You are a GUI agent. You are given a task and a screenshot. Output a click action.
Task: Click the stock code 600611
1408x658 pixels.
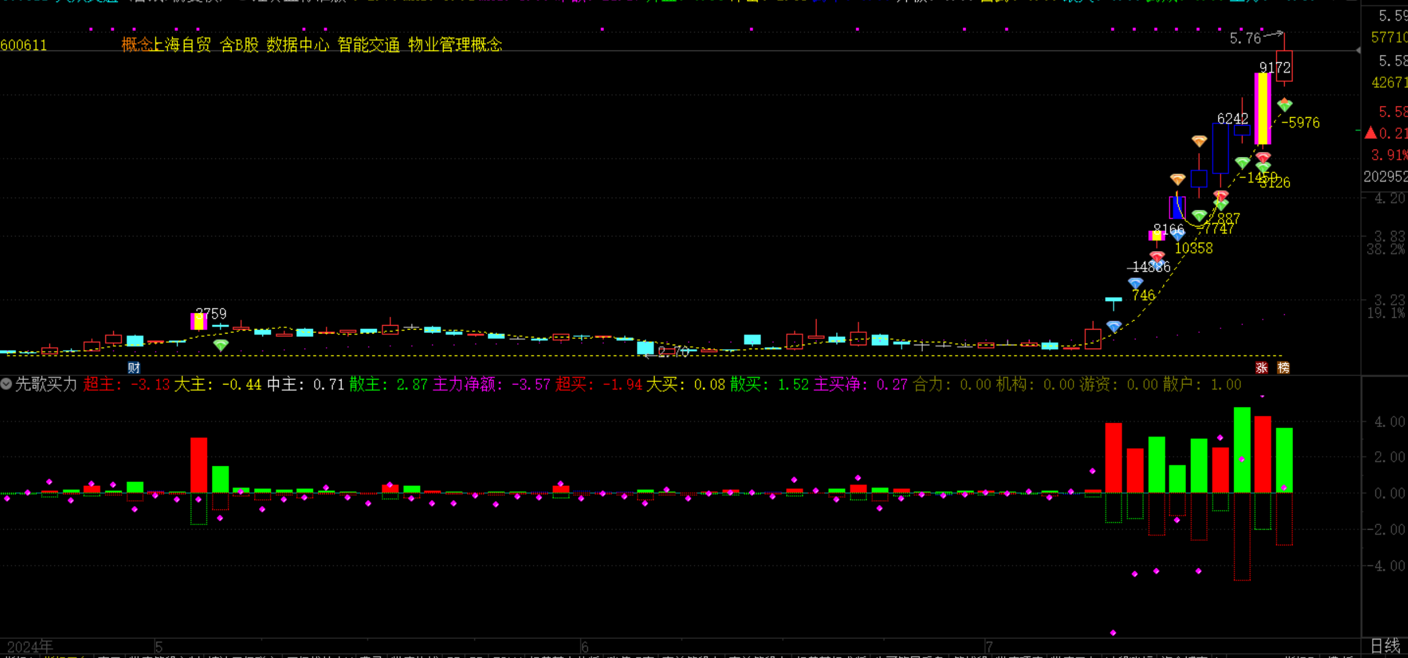[x=24, y=45]
